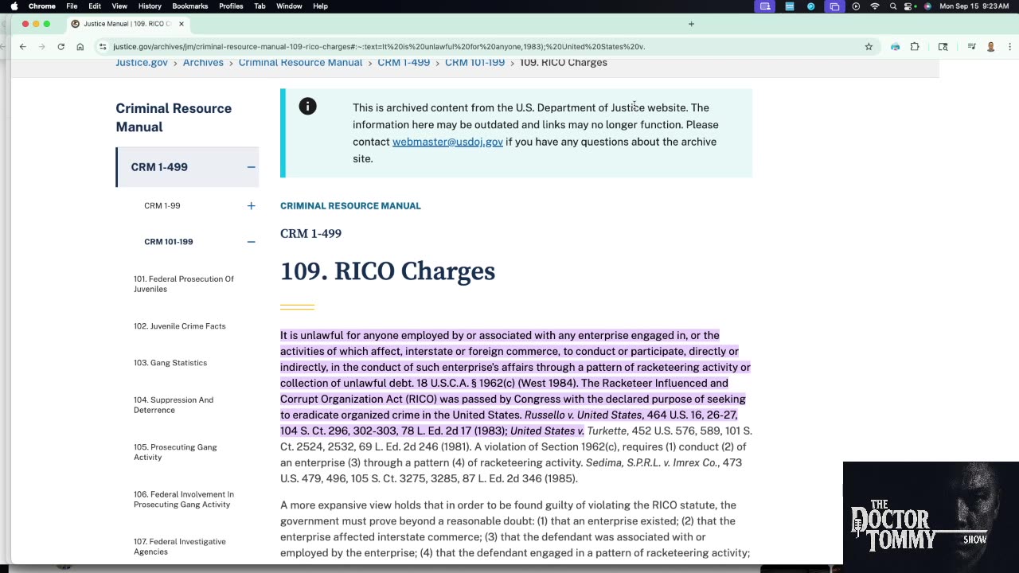1019x573 pixels.
Task: Open the Archives breadcrumb link
Action: [203, 63]
